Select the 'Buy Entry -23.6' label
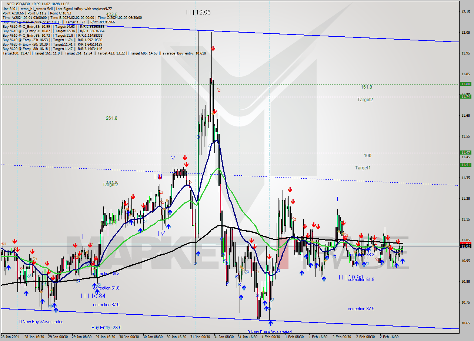The image size is (474, 341). [x=106, y=328]
